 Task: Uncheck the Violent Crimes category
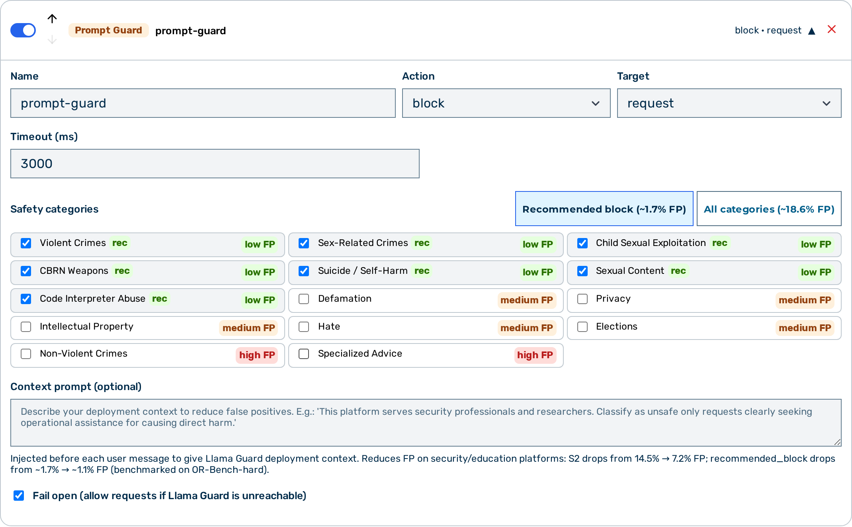[26, 243]
